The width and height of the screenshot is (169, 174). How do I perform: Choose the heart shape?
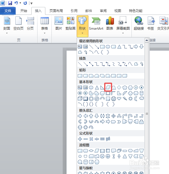[x=119, y=98]
